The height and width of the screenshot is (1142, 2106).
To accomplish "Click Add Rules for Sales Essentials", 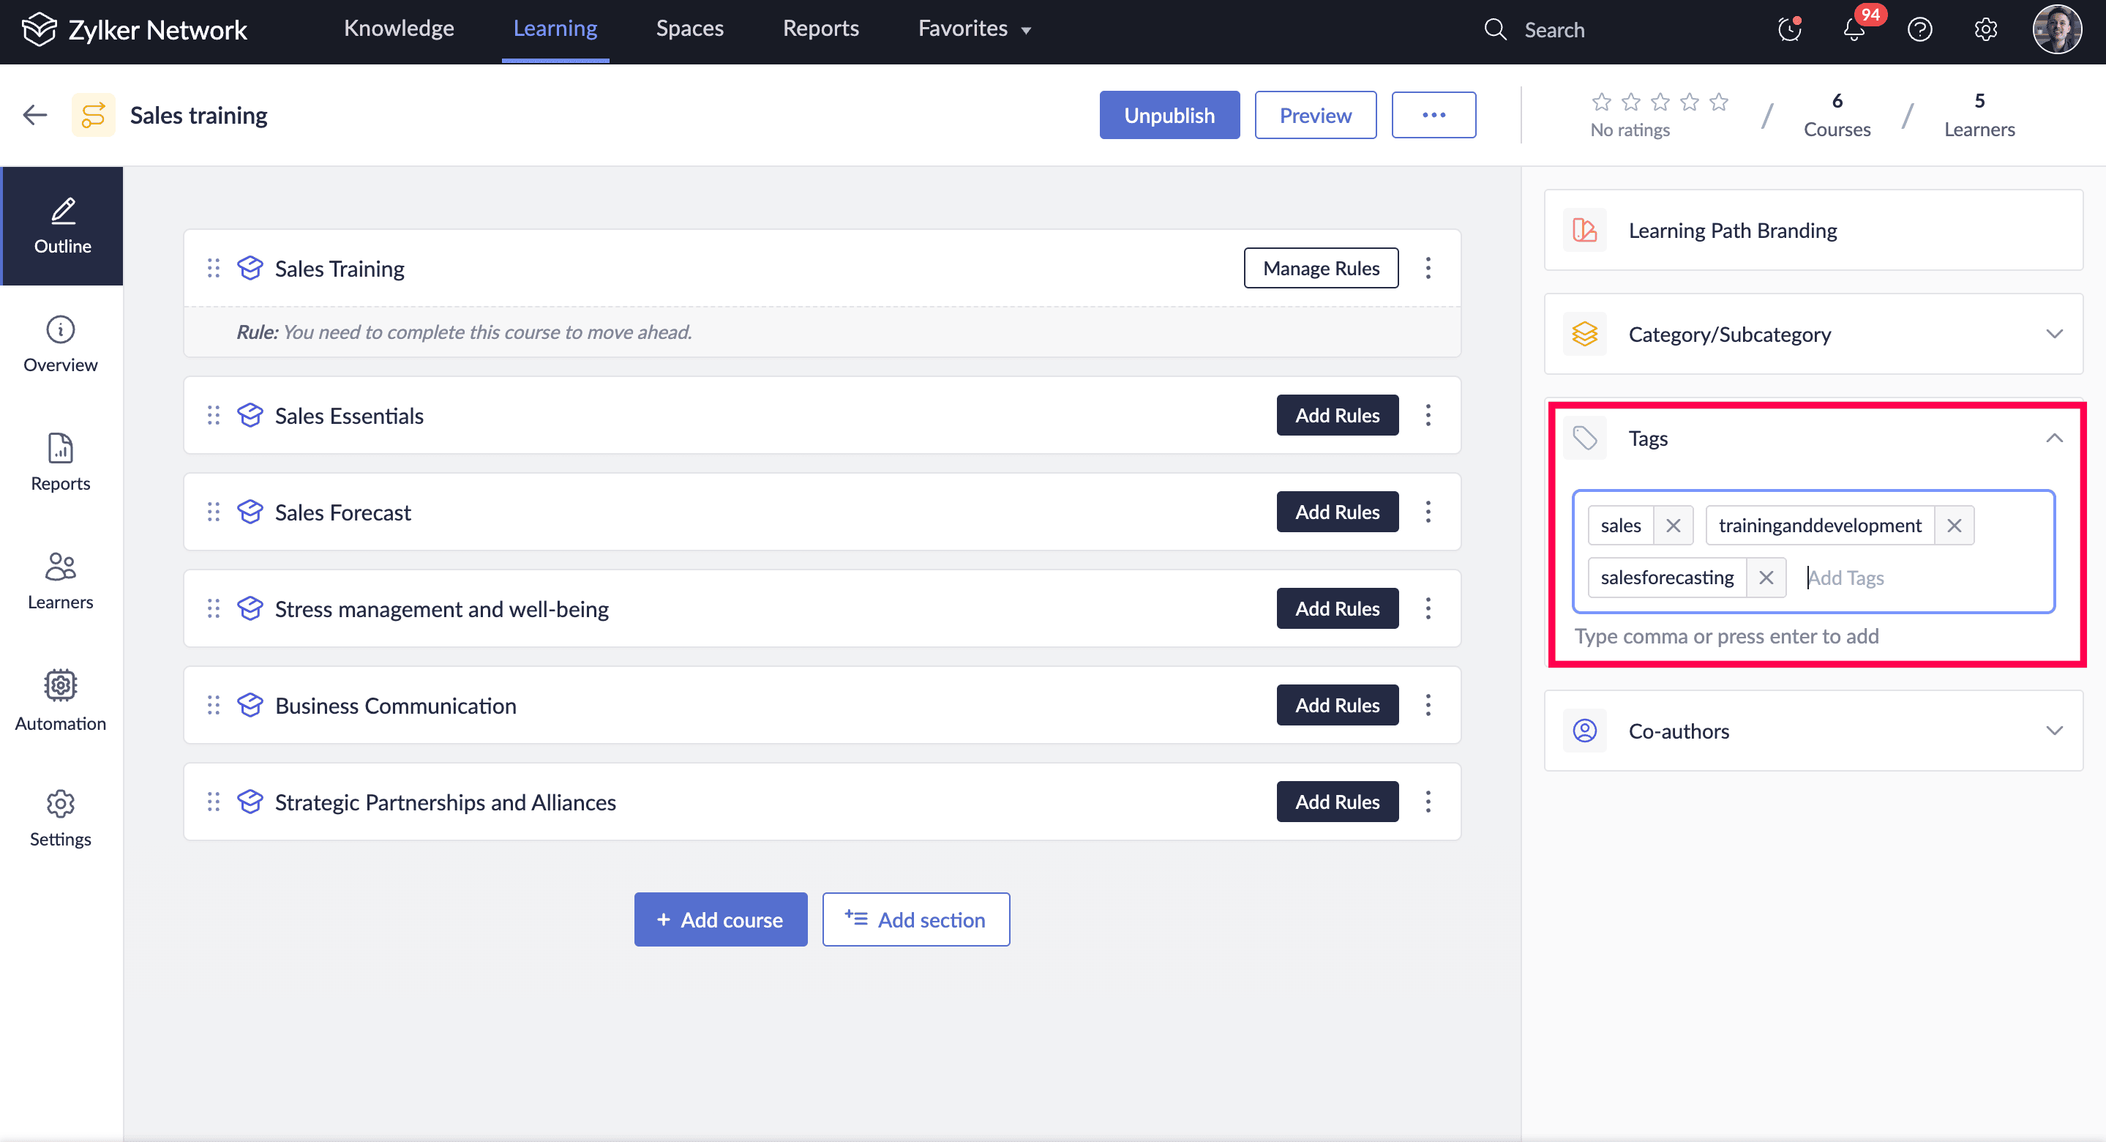I will [1337, 416].
